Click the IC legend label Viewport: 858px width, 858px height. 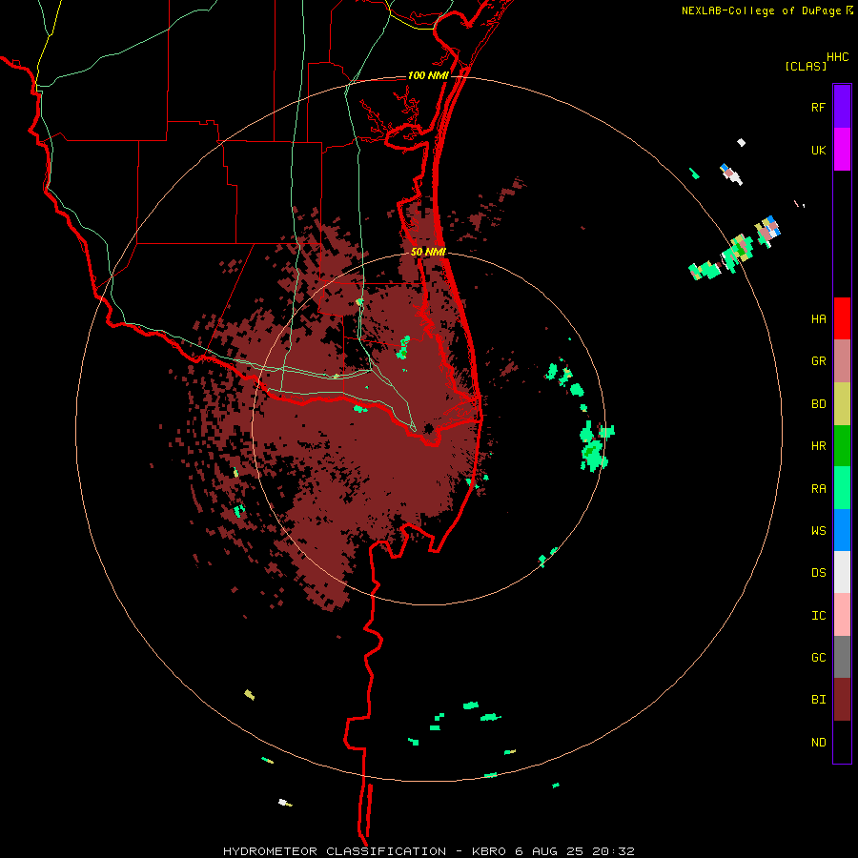(x=818, y=616)
